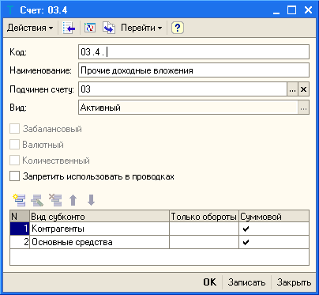Click the delete subconto row icon
The width and height of the screenshot is (319, 295).
(55, 200)
